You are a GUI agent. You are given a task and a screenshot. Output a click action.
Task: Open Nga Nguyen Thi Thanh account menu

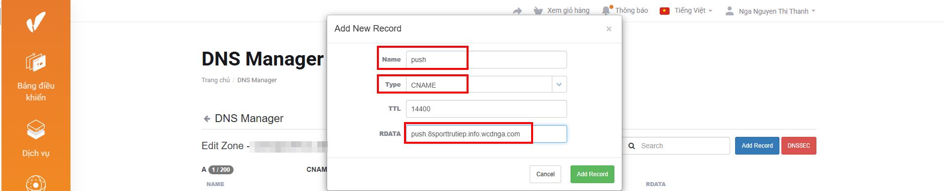click(770, 11)
